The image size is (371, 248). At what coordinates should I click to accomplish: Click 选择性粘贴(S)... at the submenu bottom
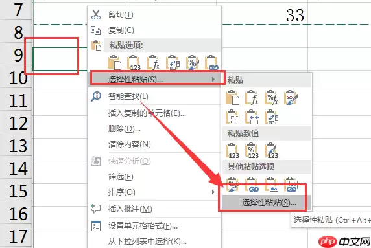pyautogui.click(x=267, y=203)
